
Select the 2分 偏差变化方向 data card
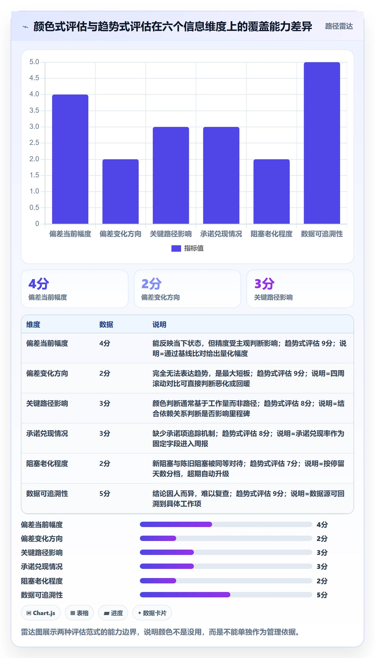(187, 289)
